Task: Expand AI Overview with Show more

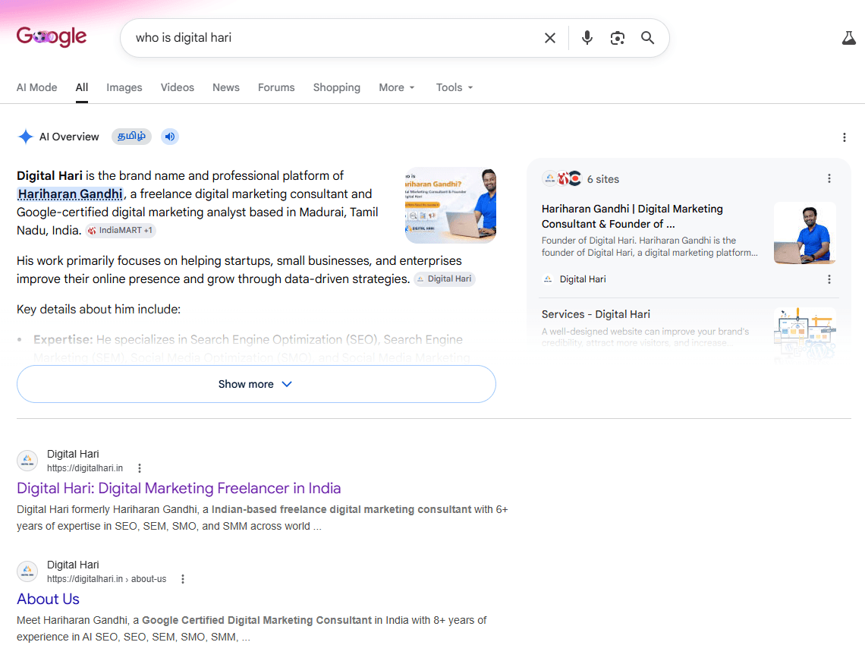Action: point(256,384)
